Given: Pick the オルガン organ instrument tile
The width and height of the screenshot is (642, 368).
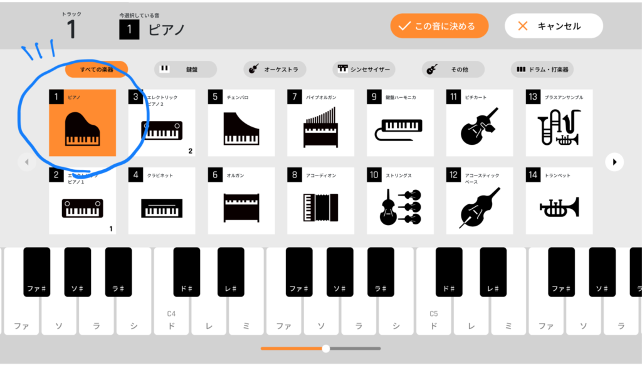Looking at the screenshot, I should click(x=241, y=201).
